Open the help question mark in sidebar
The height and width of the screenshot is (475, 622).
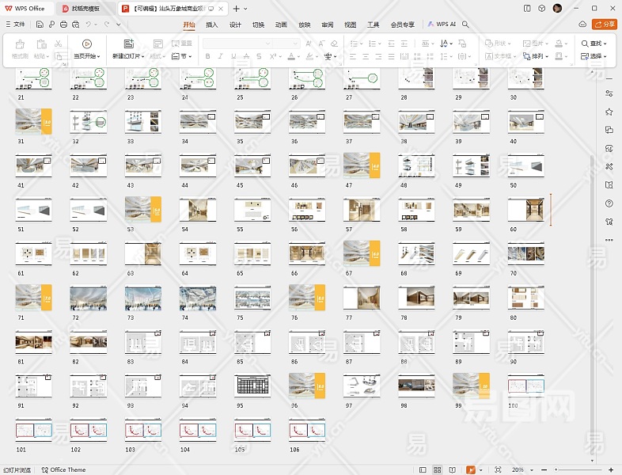click(x=609, y=203)
